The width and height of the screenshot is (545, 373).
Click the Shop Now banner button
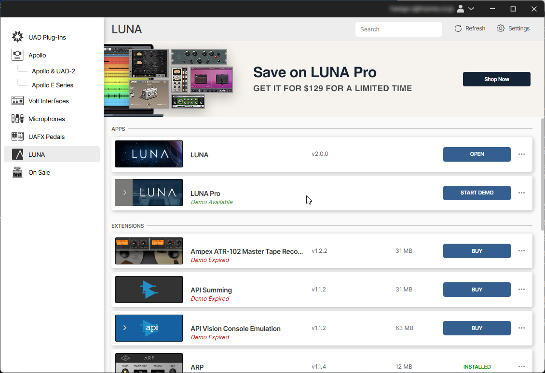(496, 79)
